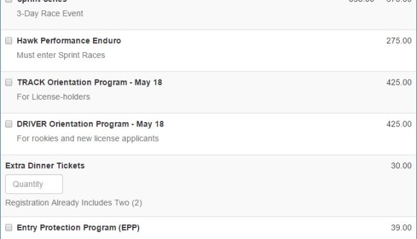
Task: Enable the DRIVER Orientation Program checkbox
Action: [9, 124]
